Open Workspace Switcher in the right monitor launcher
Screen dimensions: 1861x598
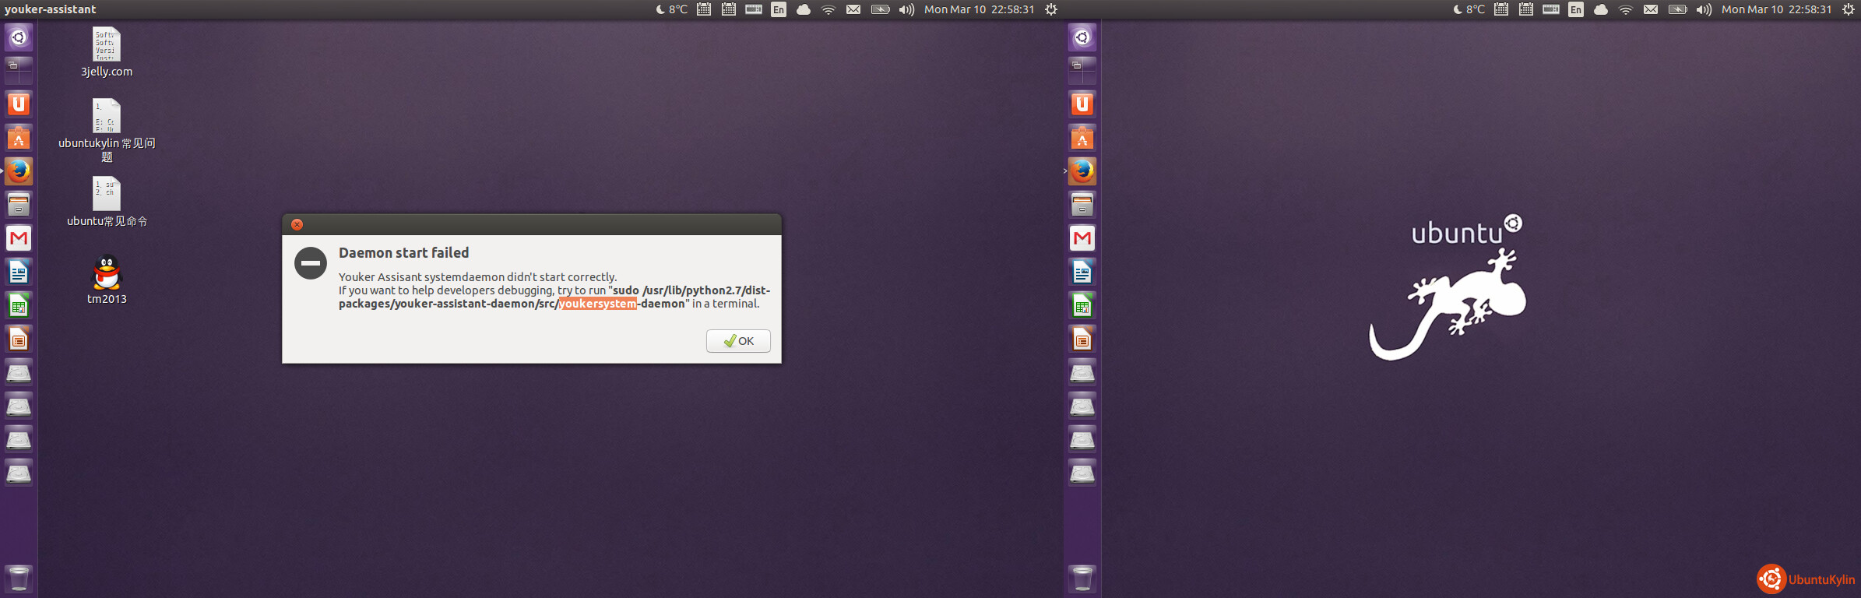coord(1082,69)
